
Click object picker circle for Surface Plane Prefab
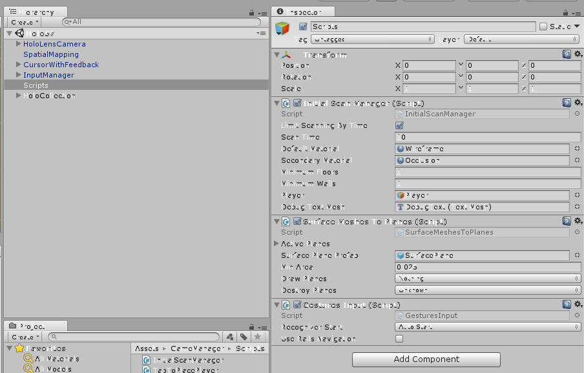tap(576, 255)
